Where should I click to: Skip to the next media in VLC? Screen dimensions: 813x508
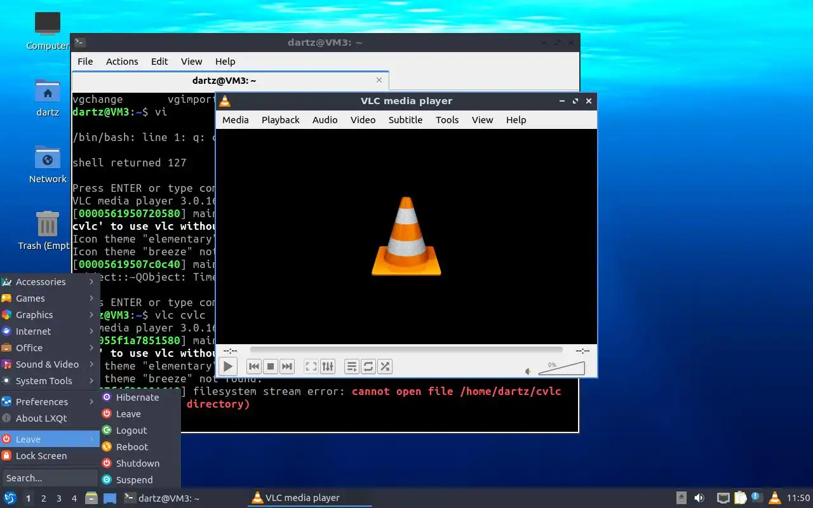tap(286, 366)
